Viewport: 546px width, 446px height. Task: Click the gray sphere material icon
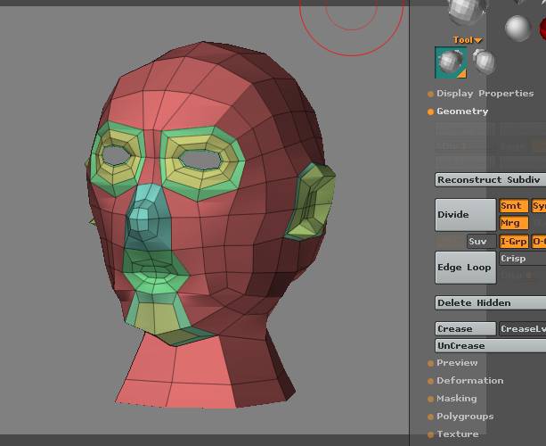(x=517, y=28)
